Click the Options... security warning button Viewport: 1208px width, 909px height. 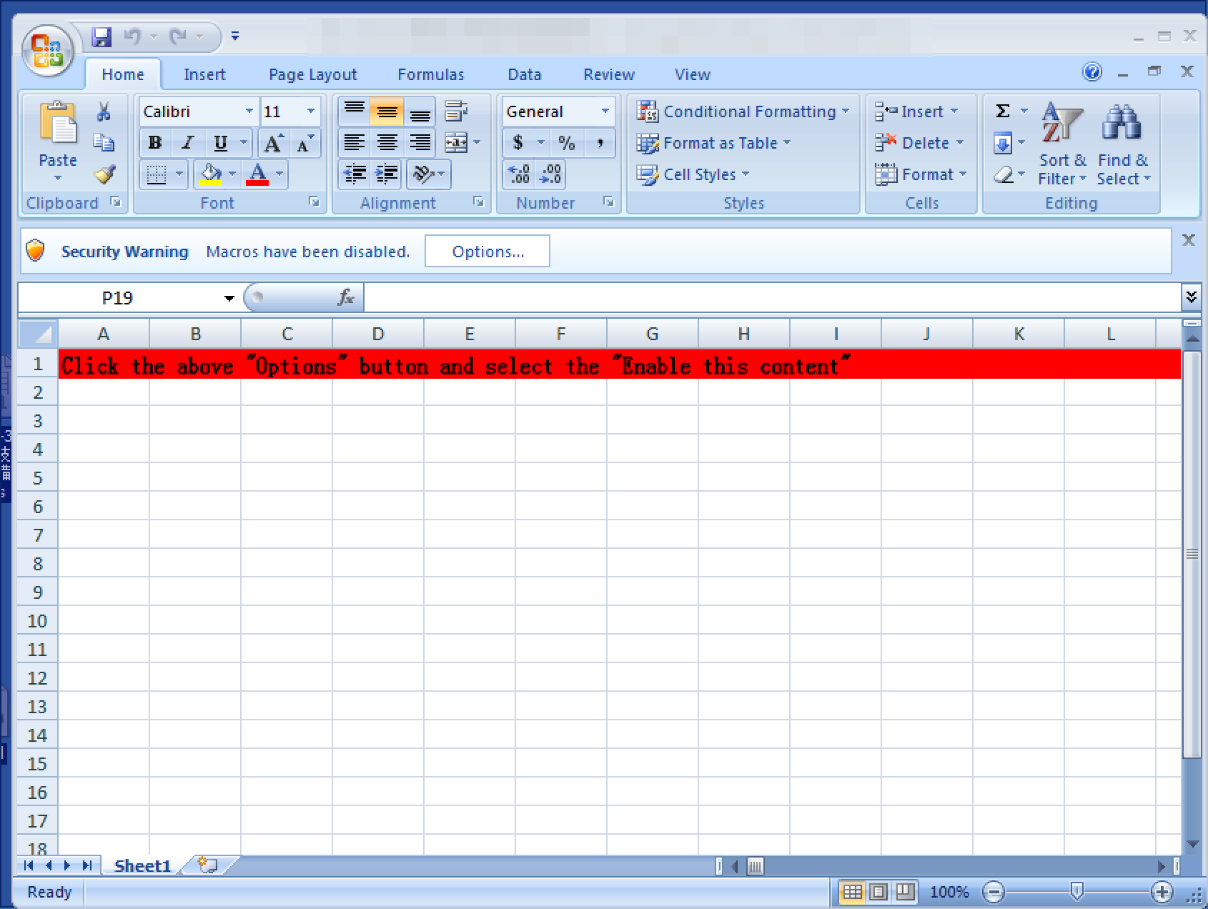(487, 252)
